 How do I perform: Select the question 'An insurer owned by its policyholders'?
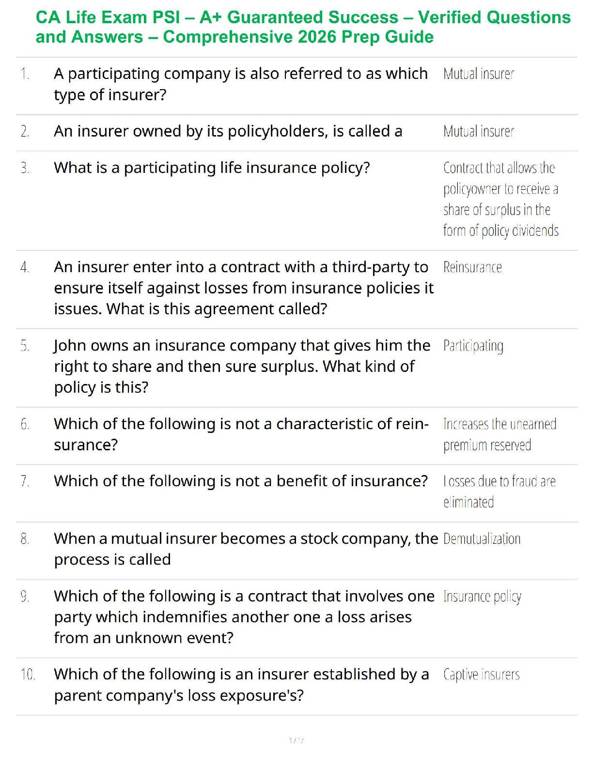(228, 131)
